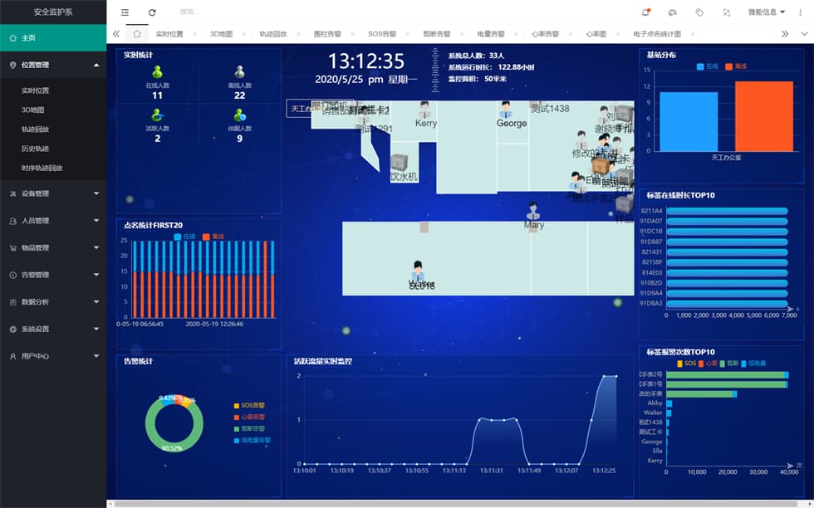Open the notification bell icon
The height and width of the screenshot is (508, 814).
[x=645, y=12]
